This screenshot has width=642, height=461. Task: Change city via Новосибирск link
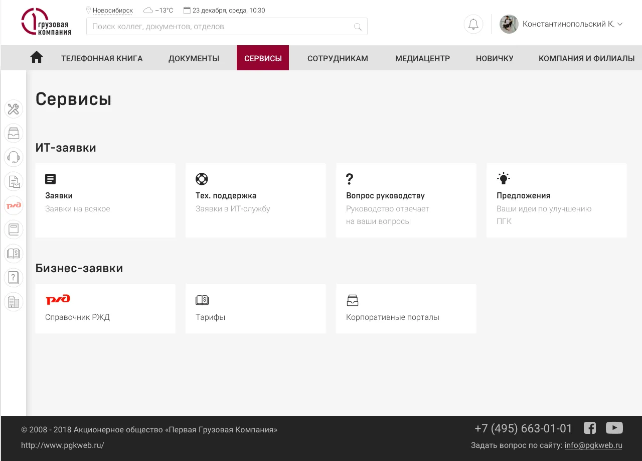pyautogui.click(x=113, y=10)
